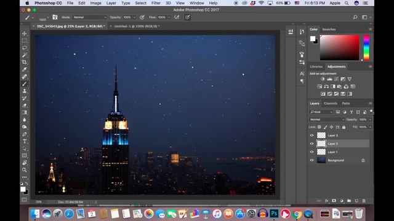Select the Horizontal Type tool
Viewport: 394px width, 221px height.
(25, 141)
